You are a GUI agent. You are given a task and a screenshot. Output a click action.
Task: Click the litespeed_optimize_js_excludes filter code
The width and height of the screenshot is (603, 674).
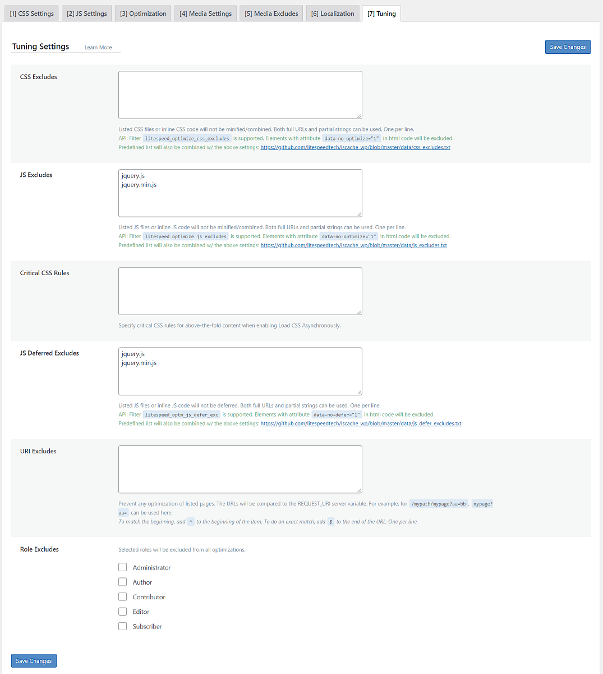coord(186,236)
